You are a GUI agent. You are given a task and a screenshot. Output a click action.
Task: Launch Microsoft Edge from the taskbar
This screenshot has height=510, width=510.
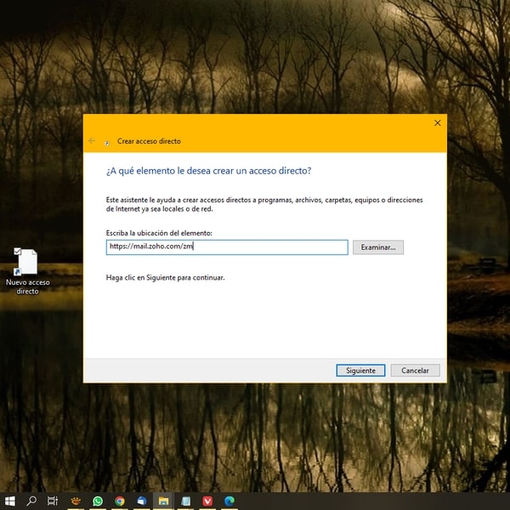click(x=229, y=501)
